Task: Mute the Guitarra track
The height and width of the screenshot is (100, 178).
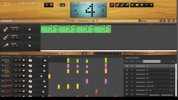Action: (13, 38)
